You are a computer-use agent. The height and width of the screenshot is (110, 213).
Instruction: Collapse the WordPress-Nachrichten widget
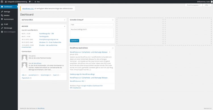coord(113,48)
